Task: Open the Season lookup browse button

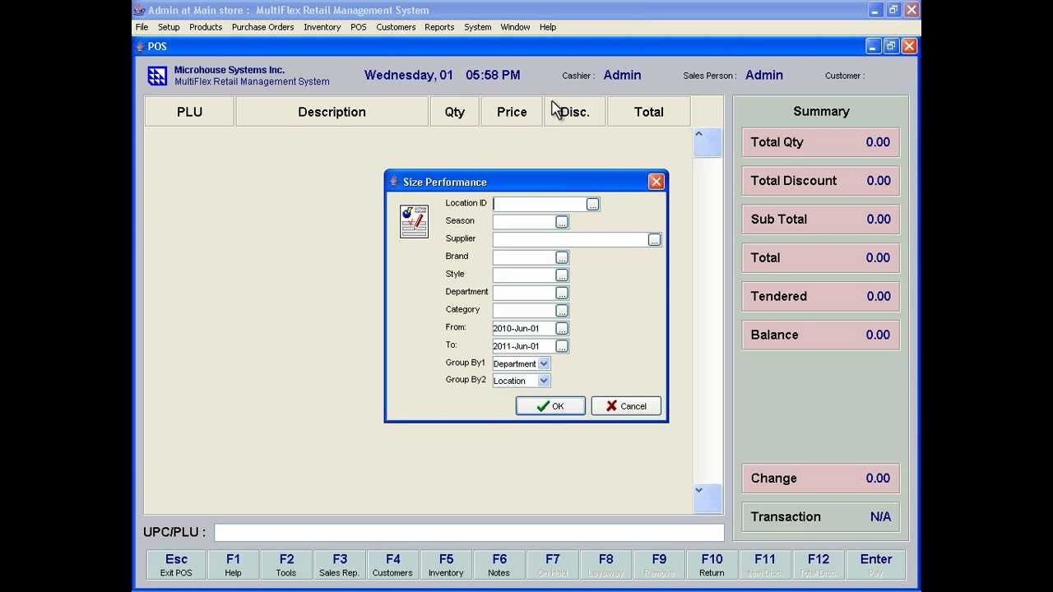Action: point(562,222)
